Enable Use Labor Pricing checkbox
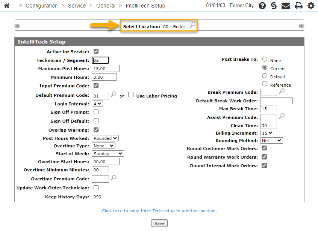 (x=131, y=94)
